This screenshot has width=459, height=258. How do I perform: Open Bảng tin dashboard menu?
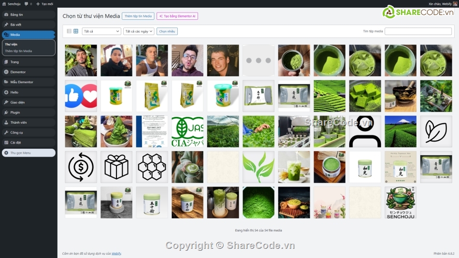click(x=29, y=14)
